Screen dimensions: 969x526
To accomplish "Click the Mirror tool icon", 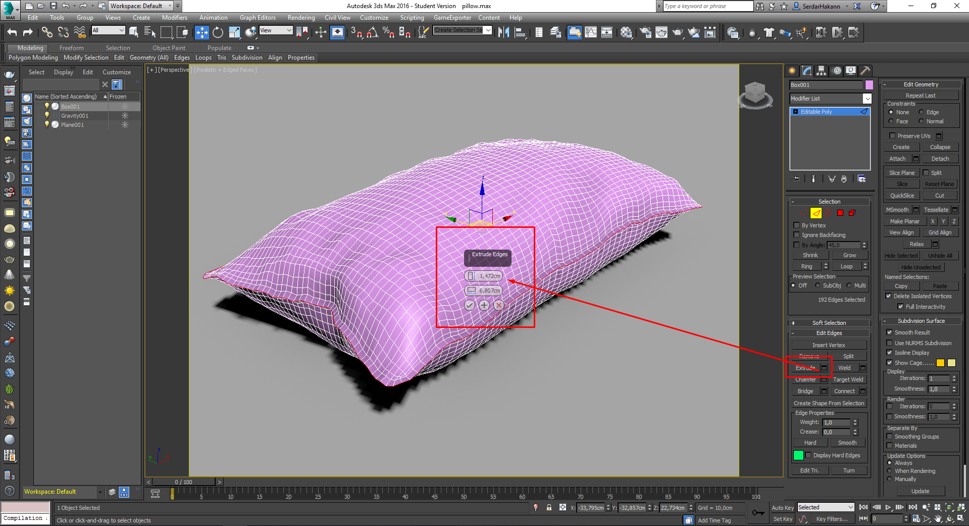I will pos(503,33).
